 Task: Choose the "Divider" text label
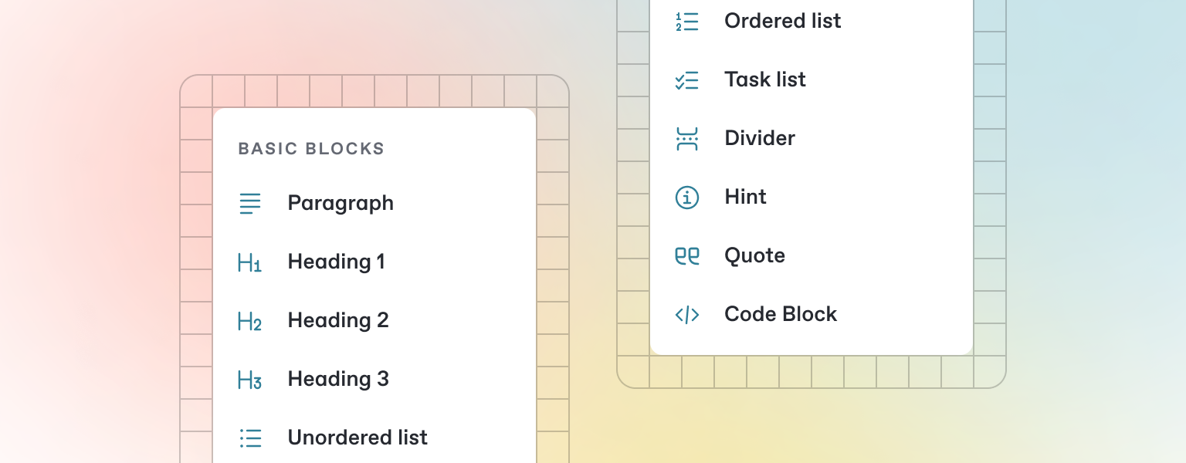click(760, 139)
